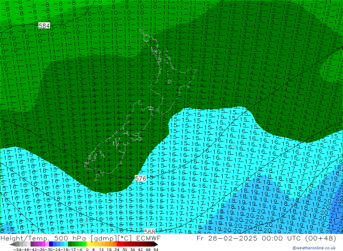Click the orange legend swatch above 18
Image resolution: width=343 pixels, height=251 pixels.
(111, 244)
